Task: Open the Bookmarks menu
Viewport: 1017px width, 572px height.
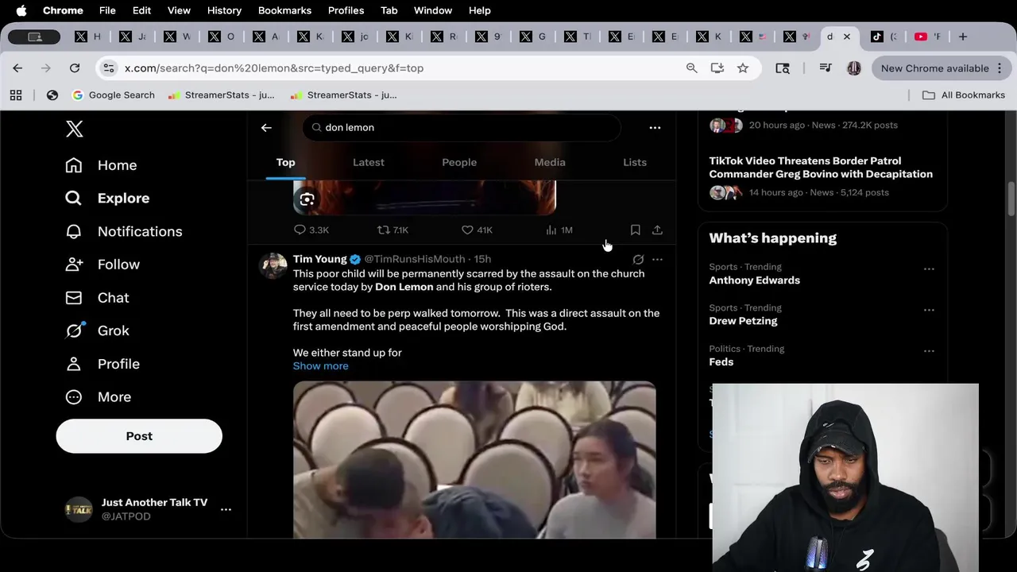Action: (284, 10)
